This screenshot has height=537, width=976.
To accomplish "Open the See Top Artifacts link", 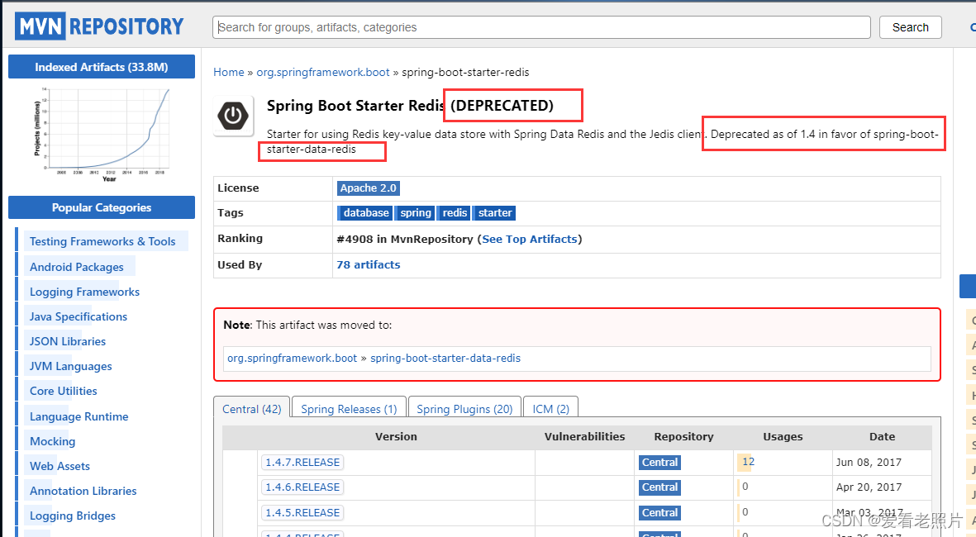I will tap(530, 239).
